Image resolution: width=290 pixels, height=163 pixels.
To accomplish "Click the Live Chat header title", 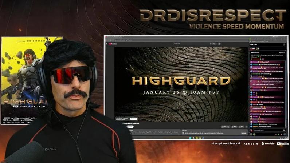I will pos(254,44).
